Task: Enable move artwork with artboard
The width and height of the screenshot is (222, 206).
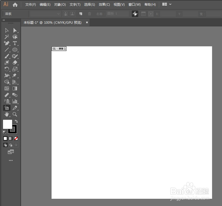Action: coord(135,14)
